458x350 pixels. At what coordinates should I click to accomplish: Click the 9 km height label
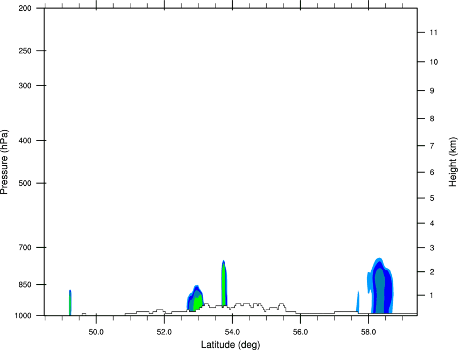coord(432,91)
